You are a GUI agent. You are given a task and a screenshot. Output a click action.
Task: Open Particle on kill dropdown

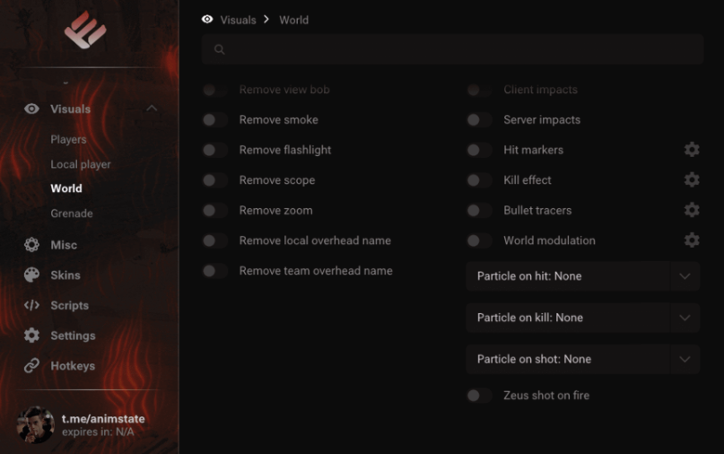tap(583, 318)
